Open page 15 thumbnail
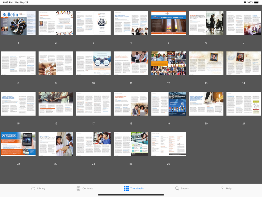The height and width of the screenshot is (197, 262). [18, 104]
